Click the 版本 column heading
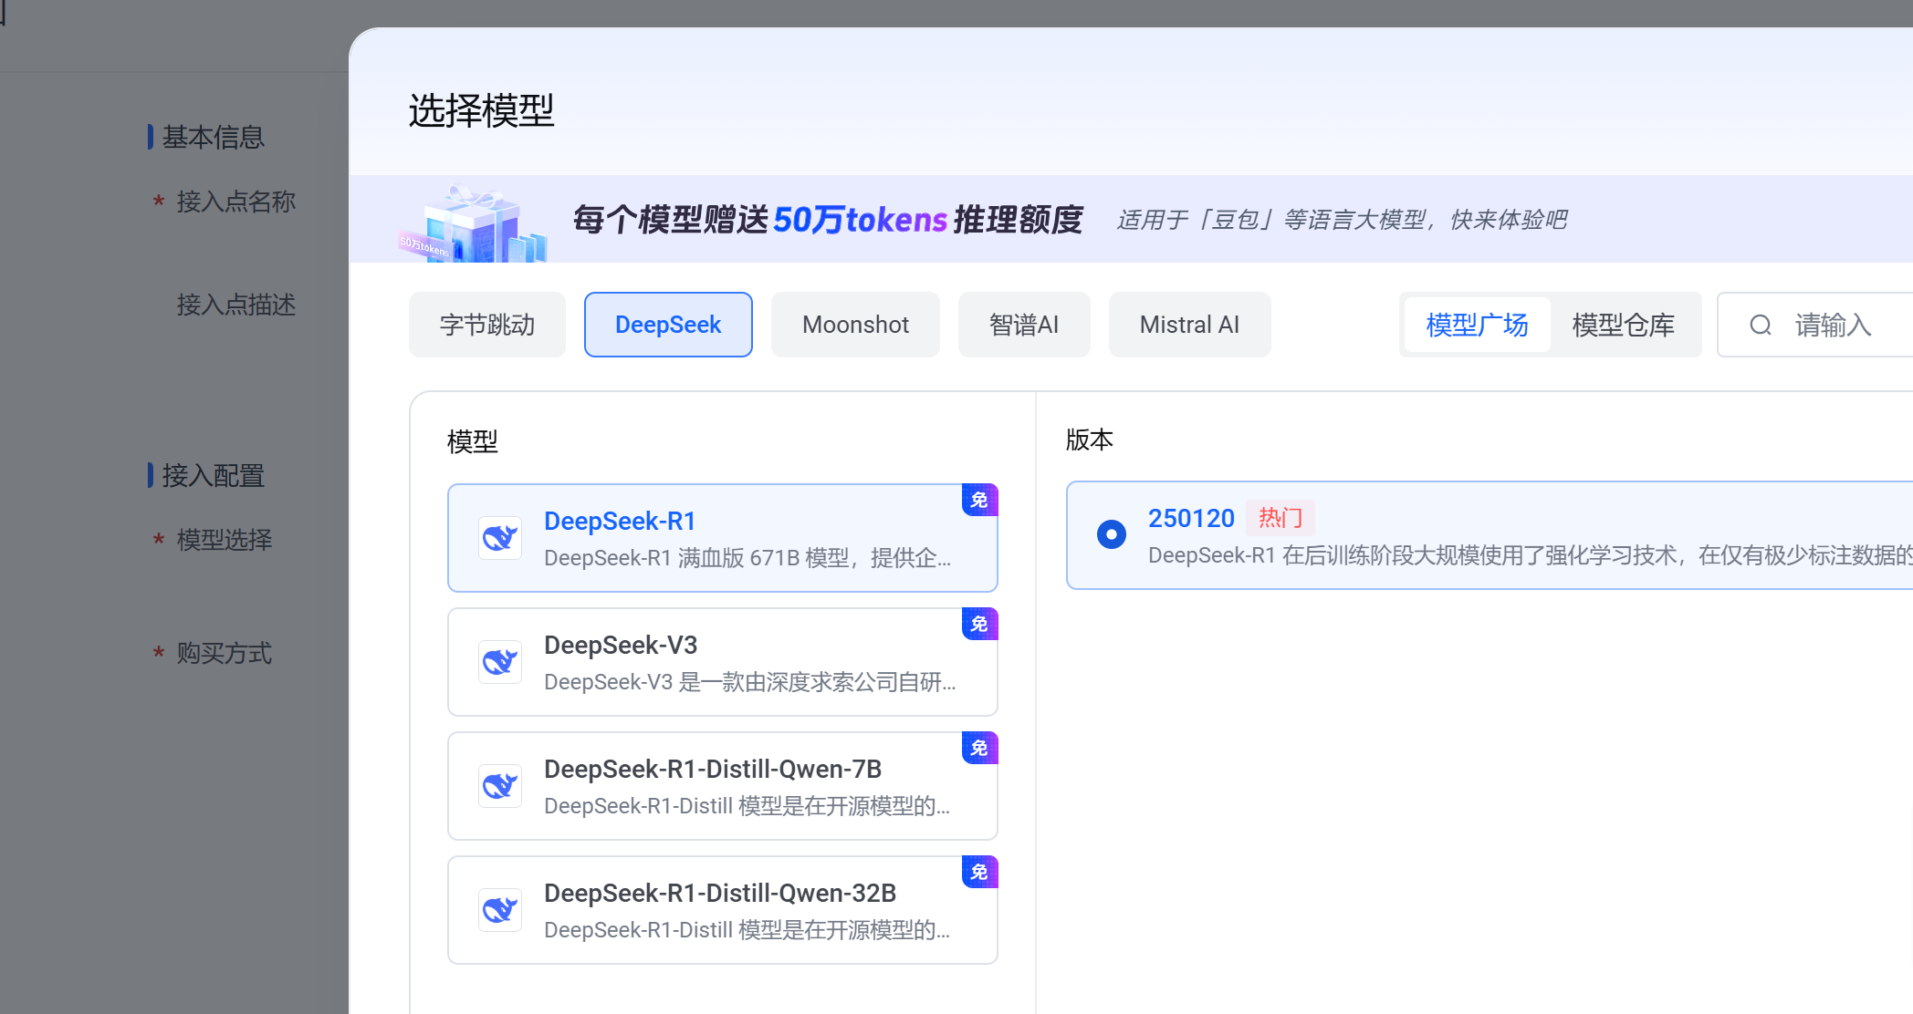This screenshot has height=1014, width=1913. [x=1090, y=440]
